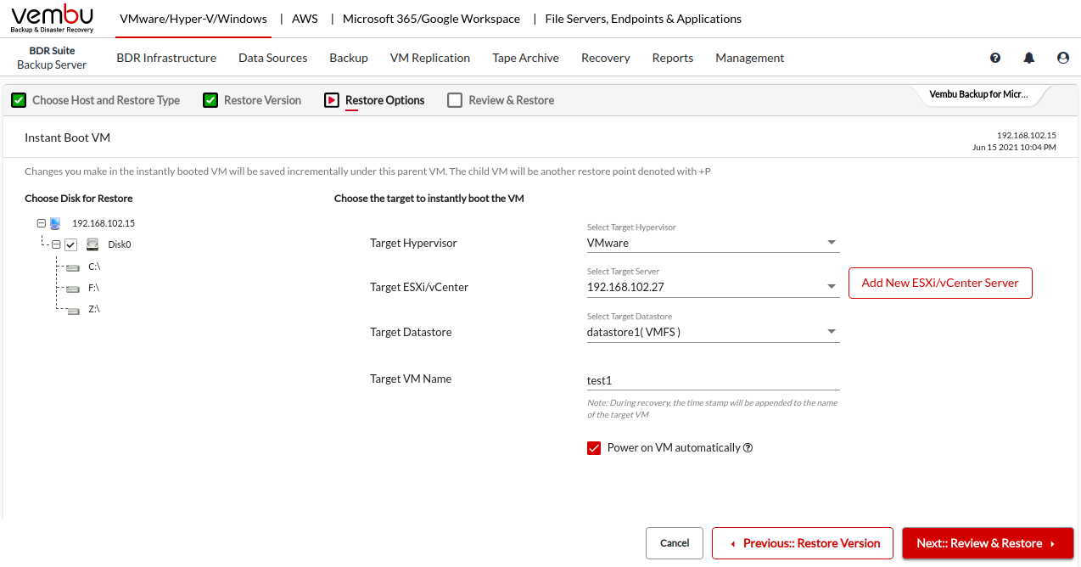This screenshot has width=1081, height=567.
Task: Open the notifications bell icon
Action: point(1029,58)
